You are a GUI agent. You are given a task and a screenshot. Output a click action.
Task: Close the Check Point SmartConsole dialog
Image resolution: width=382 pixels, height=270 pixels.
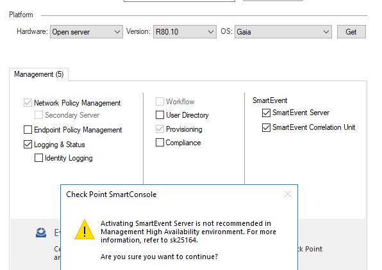(288, 194)
